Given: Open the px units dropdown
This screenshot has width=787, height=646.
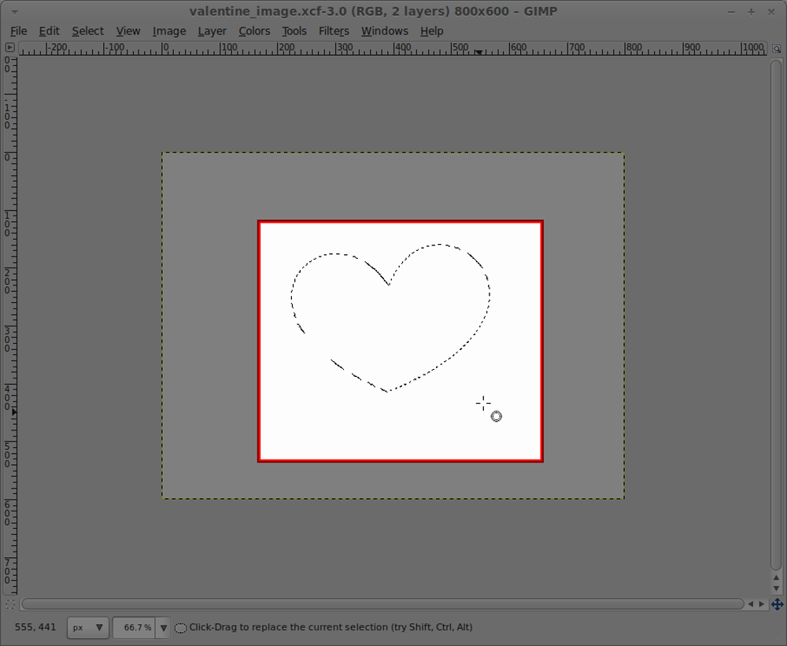Looking at the screenshot, I should click(87, 627).
